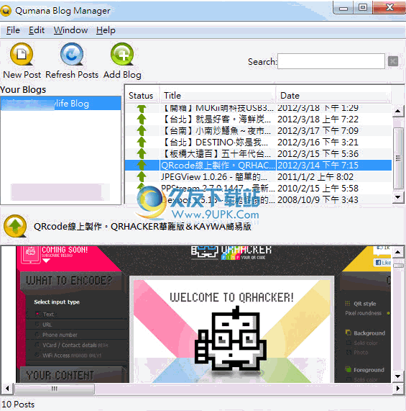This screenshot has height=411, width=406.
Task: Click the Add Blog icon
Action: tap(122, 54)
